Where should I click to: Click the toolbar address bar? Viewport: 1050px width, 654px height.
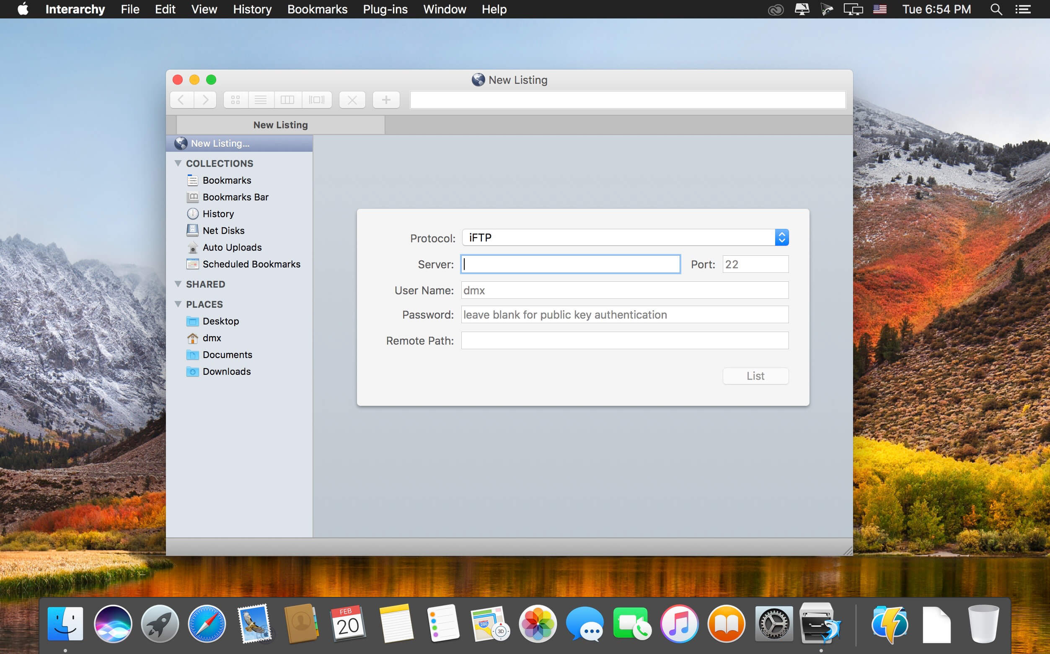[628, 100]
